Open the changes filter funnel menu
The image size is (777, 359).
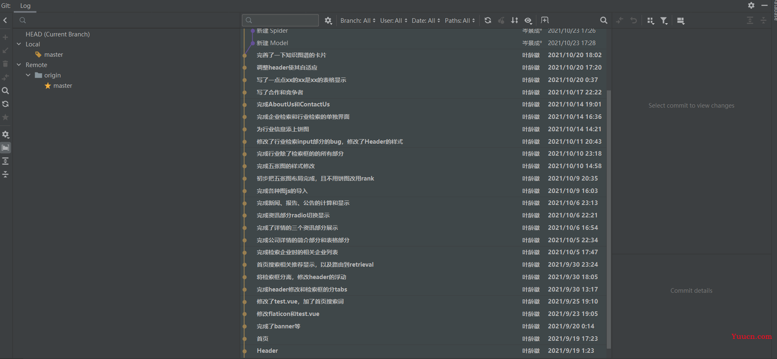pyautogui.click(x=664, y=21)
